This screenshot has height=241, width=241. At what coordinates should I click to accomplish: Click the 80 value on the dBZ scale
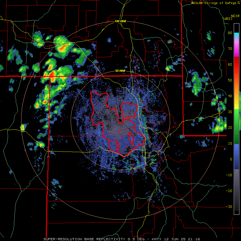tap(230, 33)
